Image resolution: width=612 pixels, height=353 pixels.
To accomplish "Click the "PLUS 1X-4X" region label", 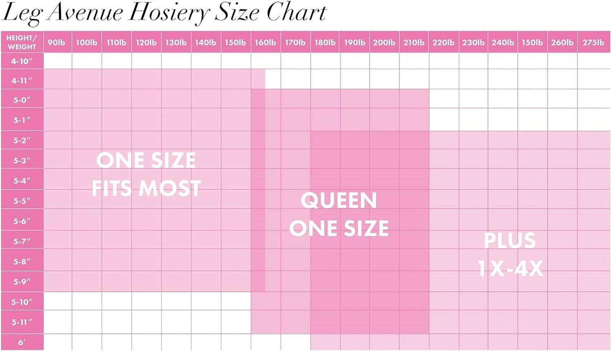I will [510, 254].
